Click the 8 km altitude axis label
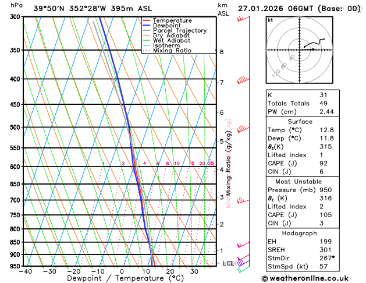This screenshot has height=283, width=366. (222, 52)
